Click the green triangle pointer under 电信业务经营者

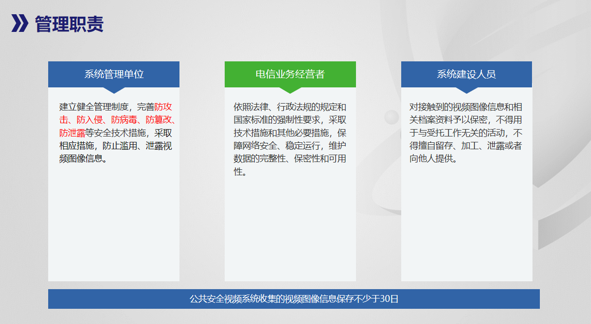pyautogui.click(x=290, y=90)
